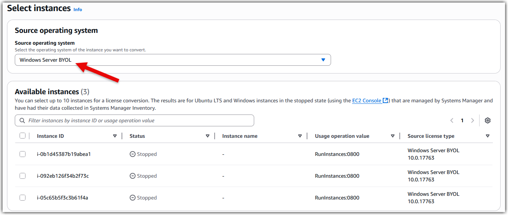Viewport: 508px width, 215px height.
Task: Go to next page arrow
Action: [x=473, y=120]
